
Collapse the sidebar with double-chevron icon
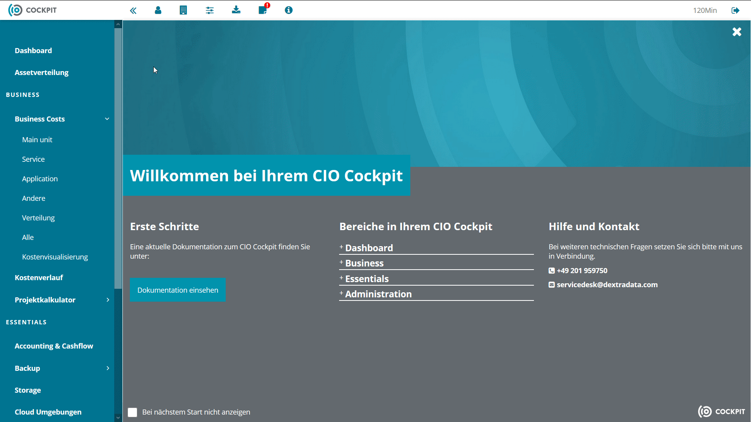pos(133,11)
